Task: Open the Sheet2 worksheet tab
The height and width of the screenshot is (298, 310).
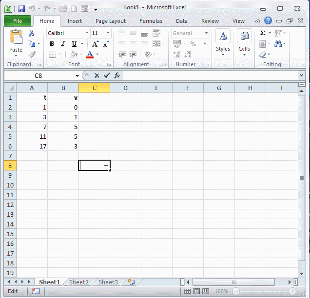Action: (78, 282)
